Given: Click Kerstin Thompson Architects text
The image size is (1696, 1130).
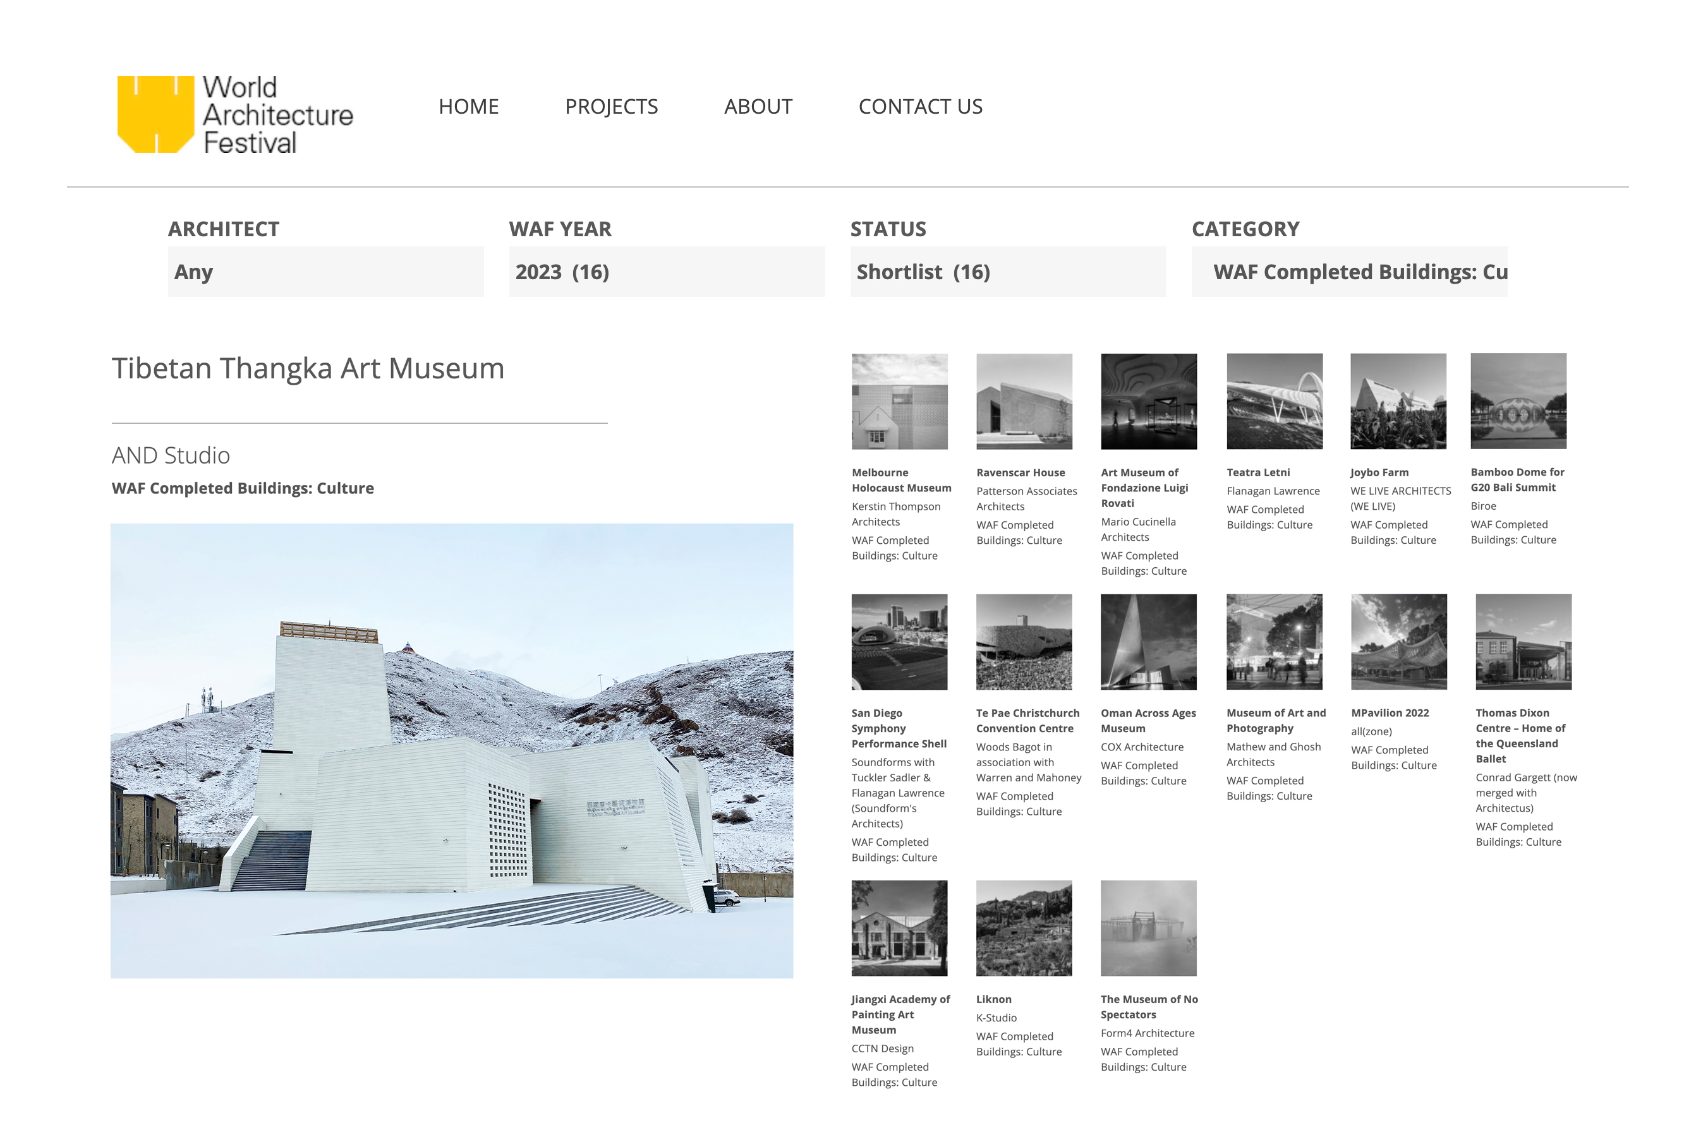Looking at the screenshot, I should tap(896, 515).
